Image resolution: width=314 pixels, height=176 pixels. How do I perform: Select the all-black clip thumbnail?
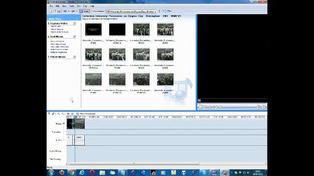tap(117, 29)
